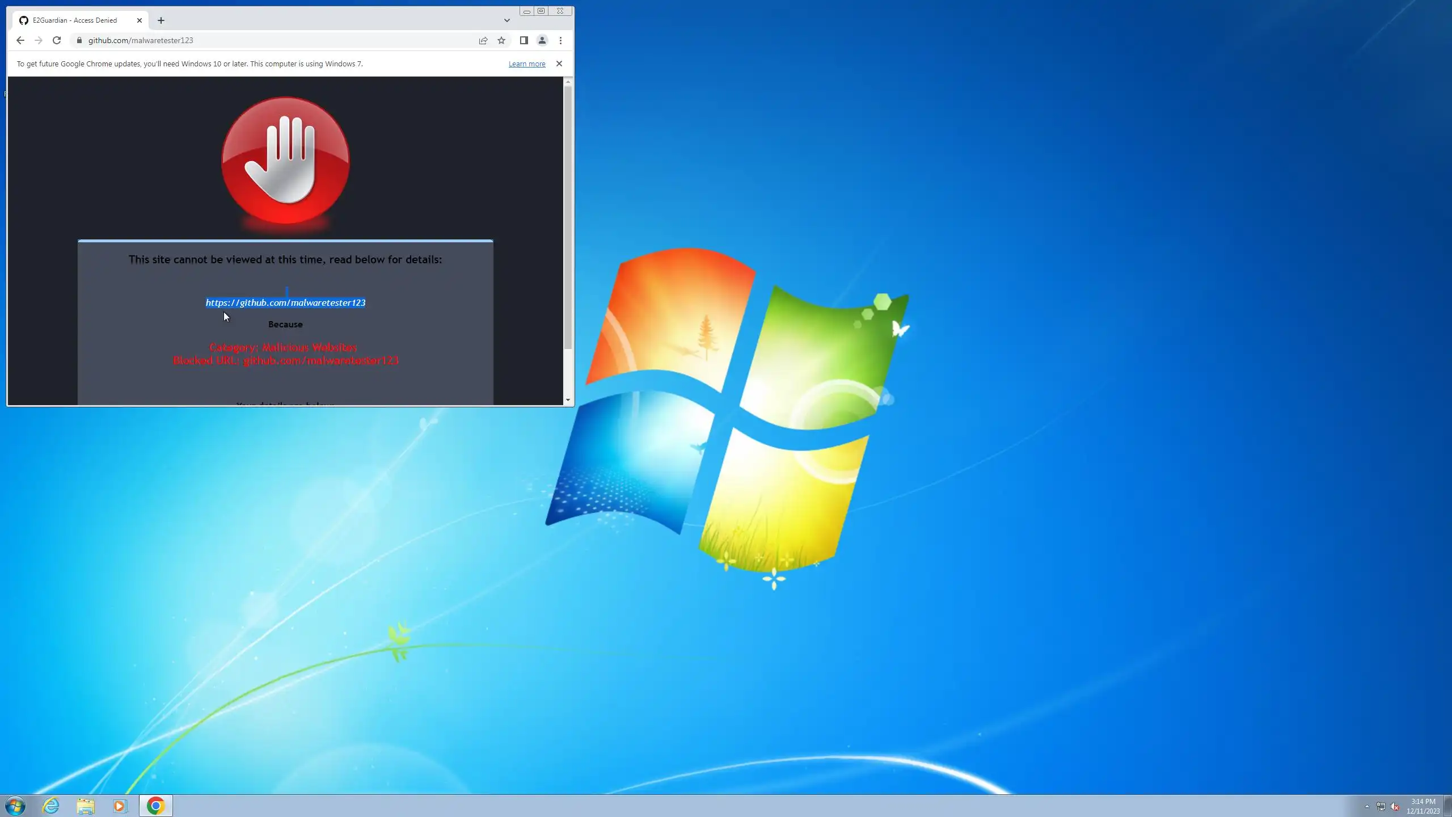Open the Chrome profile avatar
Viewport: 1452px width, 817px height.
[x=542, y=40]
